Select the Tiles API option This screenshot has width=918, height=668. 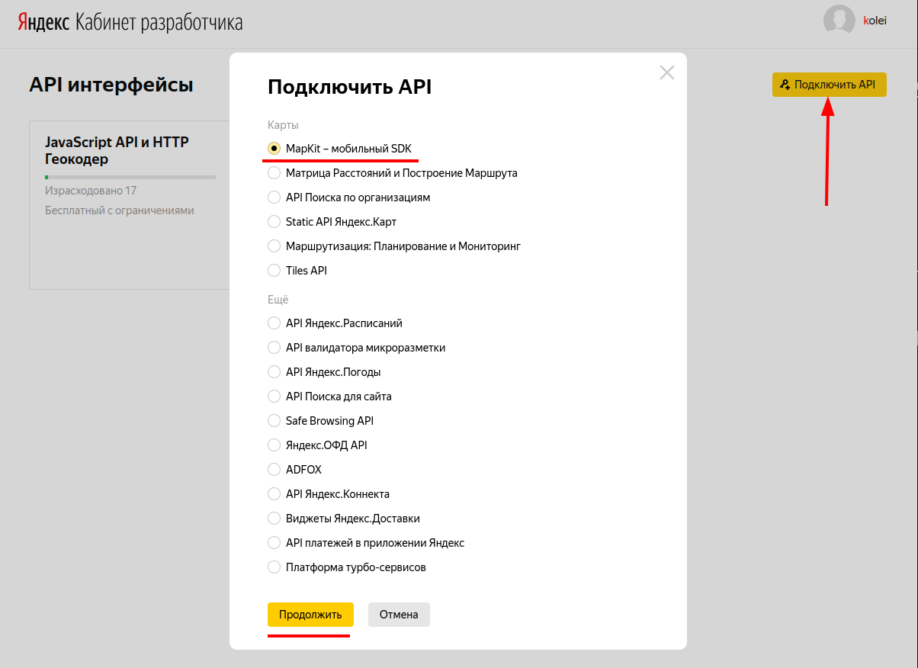[x=274, y=271]
